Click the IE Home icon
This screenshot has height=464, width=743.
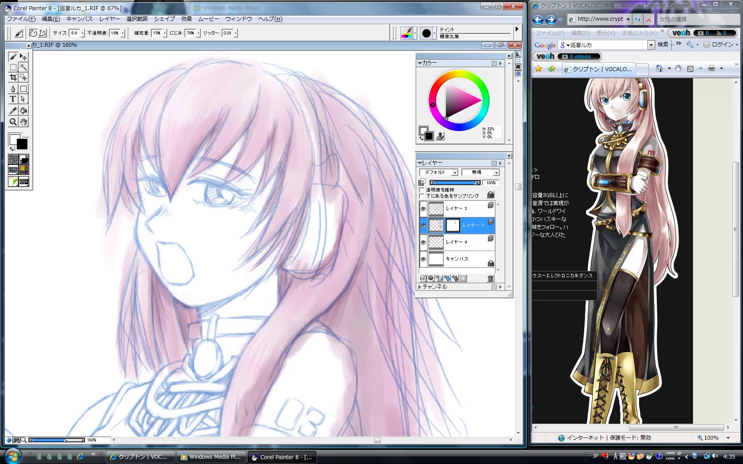coord(659,68)
